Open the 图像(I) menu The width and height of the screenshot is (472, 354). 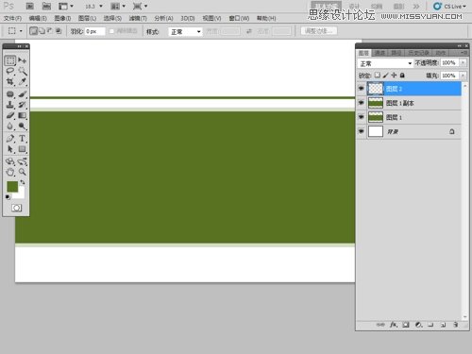pos(62,18)
